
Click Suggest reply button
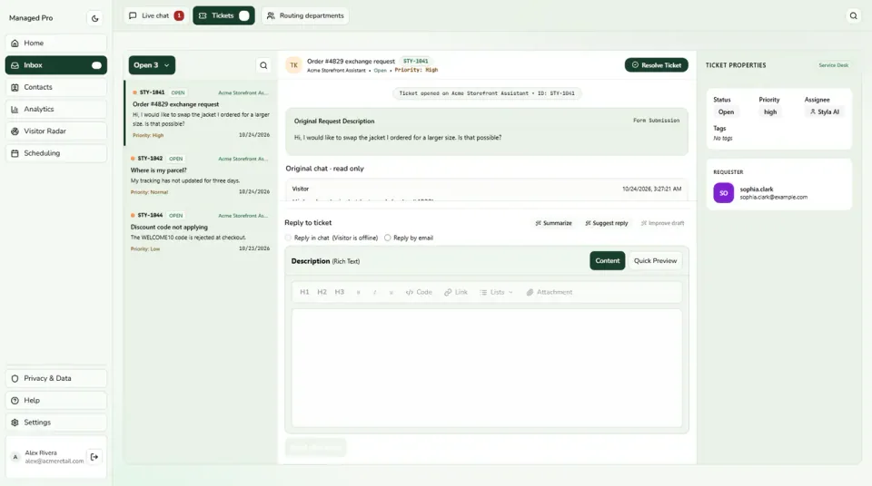pyautogui.click(x=606, y=223)
